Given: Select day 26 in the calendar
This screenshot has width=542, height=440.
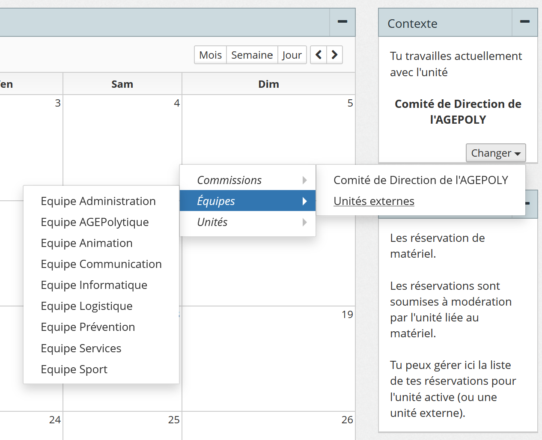Looking at the screenshot, I should tap(347, 419).
